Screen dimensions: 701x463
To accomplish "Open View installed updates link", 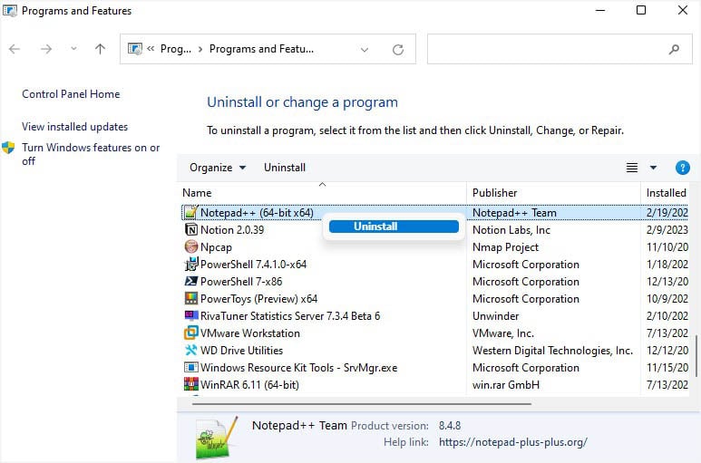I will tap(74, 127).
